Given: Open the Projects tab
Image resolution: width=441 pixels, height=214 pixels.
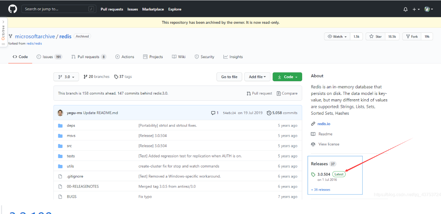Looking at the screenshot, I should coord(153,57).
